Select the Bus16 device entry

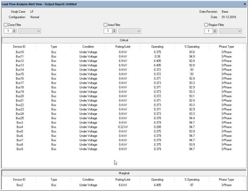pos(20,79)
